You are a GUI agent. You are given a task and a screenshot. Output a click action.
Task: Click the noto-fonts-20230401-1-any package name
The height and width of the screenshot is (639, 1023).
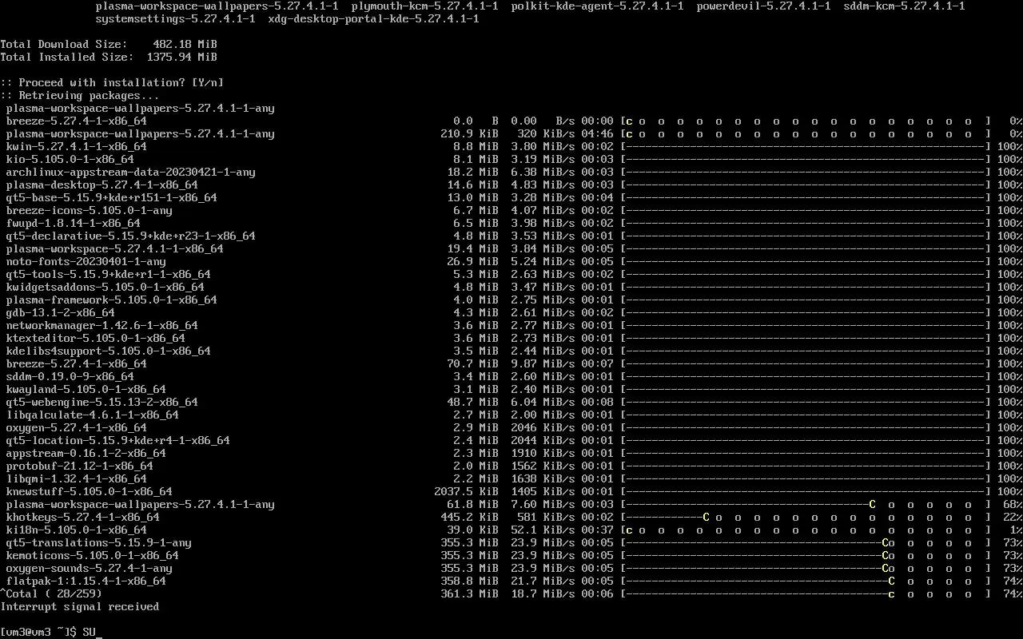(86, 262)
